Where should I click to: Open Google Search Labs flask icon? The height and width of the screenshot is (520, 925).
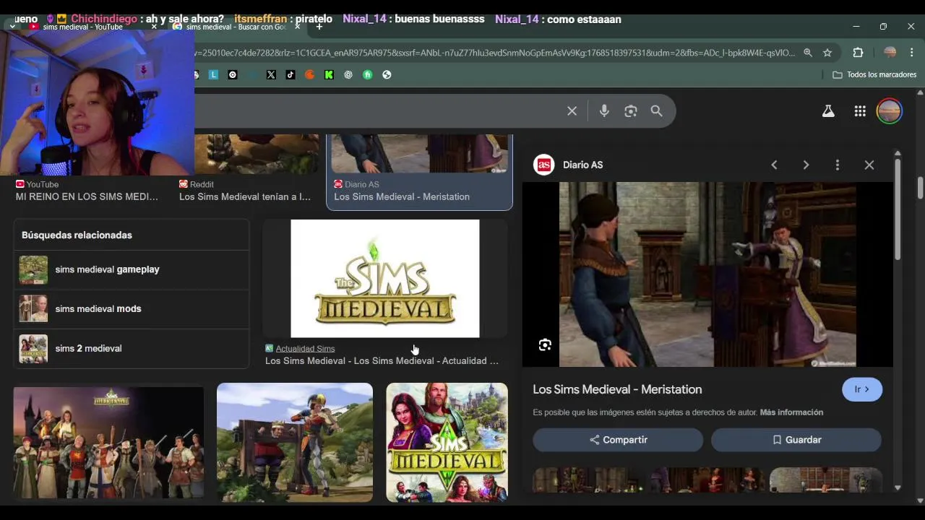(828, 111)
